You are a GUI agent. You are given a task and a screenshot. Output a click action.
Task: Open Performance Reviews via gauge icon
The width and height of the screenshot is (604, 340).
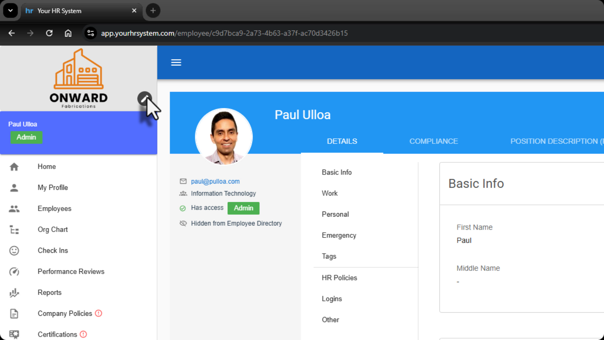14,272
